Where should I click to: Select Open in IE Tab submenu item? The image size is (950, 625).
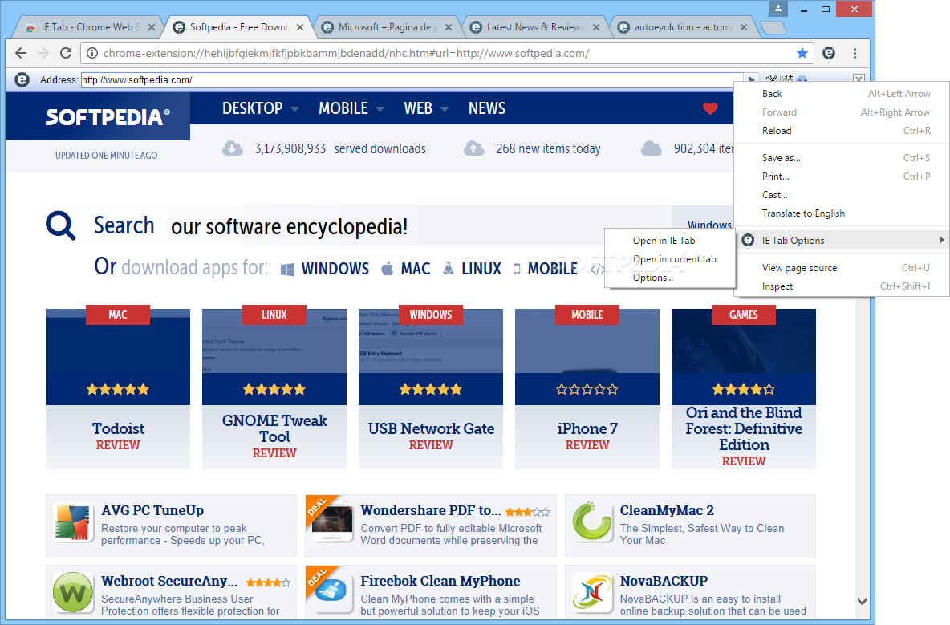[x=670, y=241]
